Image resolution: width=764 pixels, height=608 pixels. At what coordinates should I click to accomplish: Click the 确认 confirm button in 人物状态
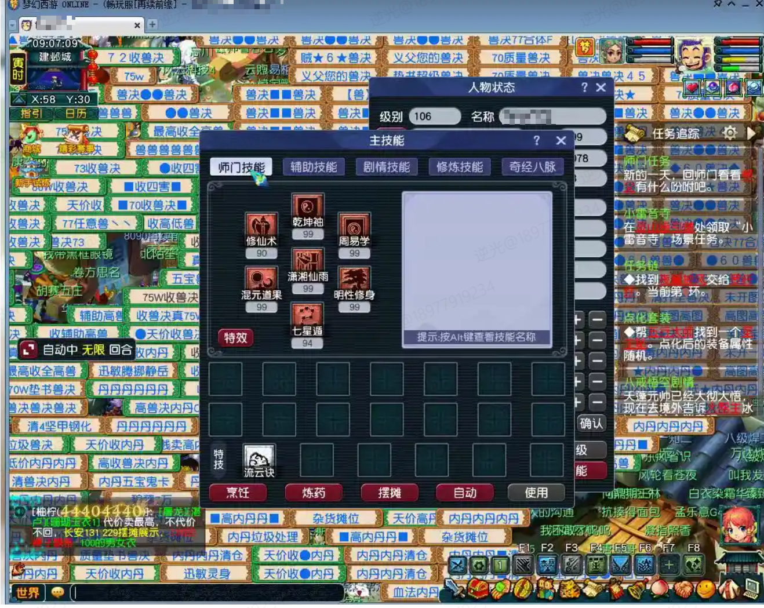pos(591,424)
